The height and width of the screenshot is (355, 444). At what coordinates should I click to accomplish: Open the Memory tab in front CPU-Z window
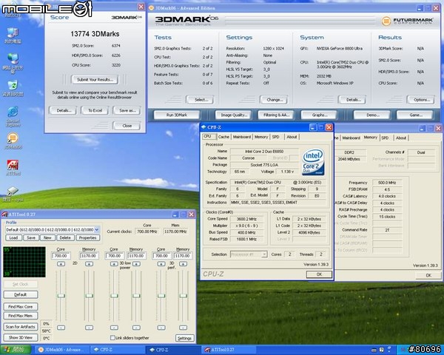[261, 137]
